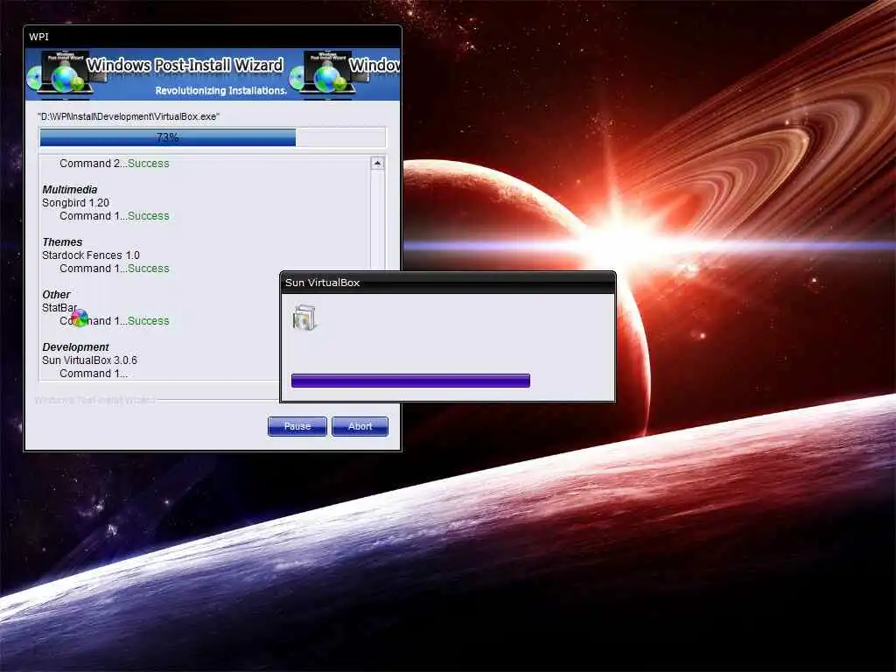Click the first wizard globe logo in banner

66,75
